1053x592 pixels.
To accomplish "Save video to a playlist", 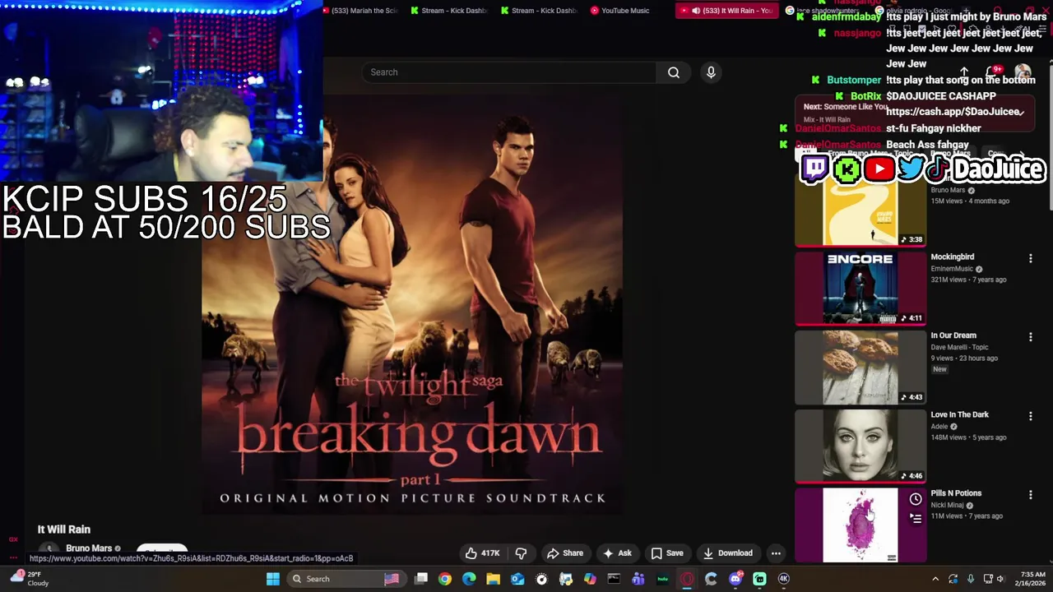I will pyautogui.click(x=667, y=553).
